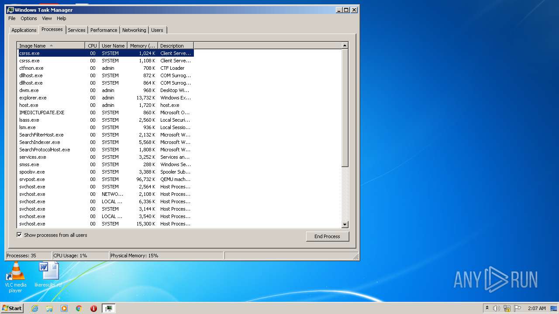Open the View menu
Screen dimensions: 559x314
[x=47, y=18]
